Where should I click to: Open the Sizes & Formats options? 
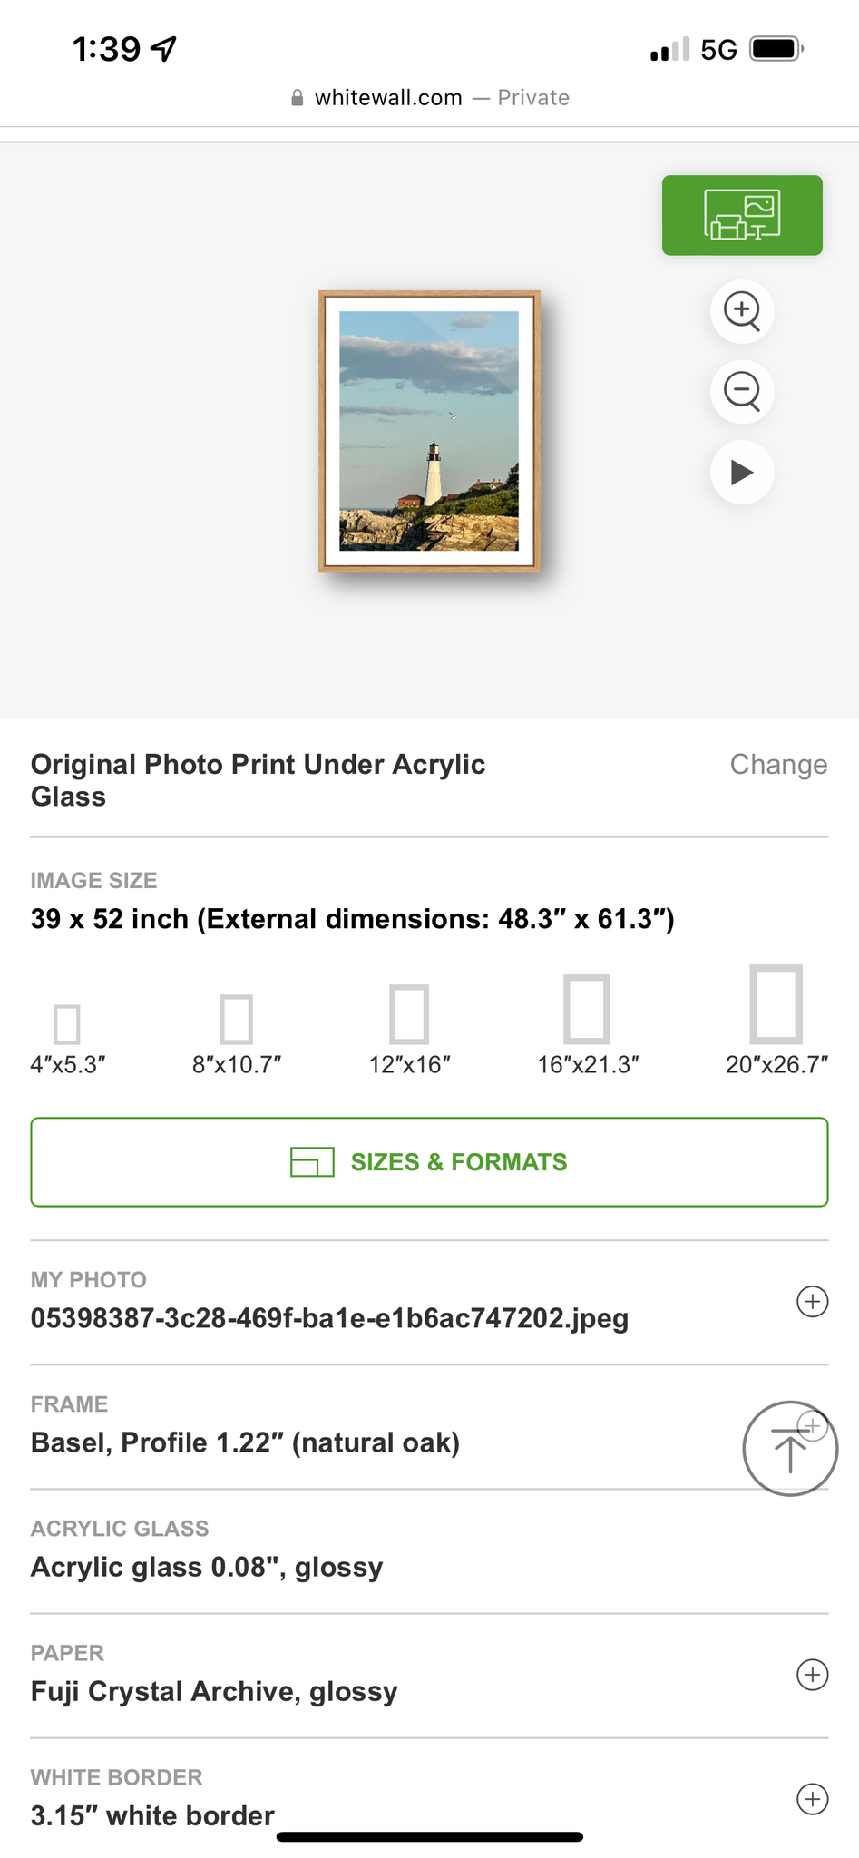pyautogui.click(x=429, y=1162)
